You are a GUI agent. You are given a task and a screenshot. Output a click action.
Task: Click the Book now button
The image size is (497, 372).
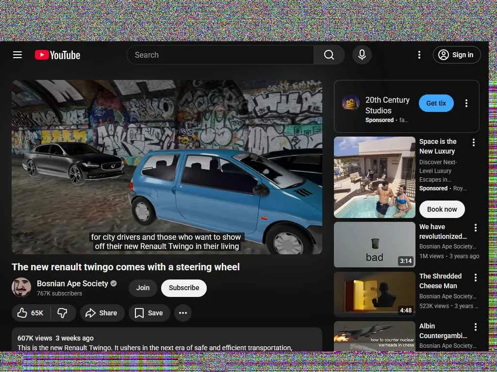pyautogui.click(x=442, y=209)
